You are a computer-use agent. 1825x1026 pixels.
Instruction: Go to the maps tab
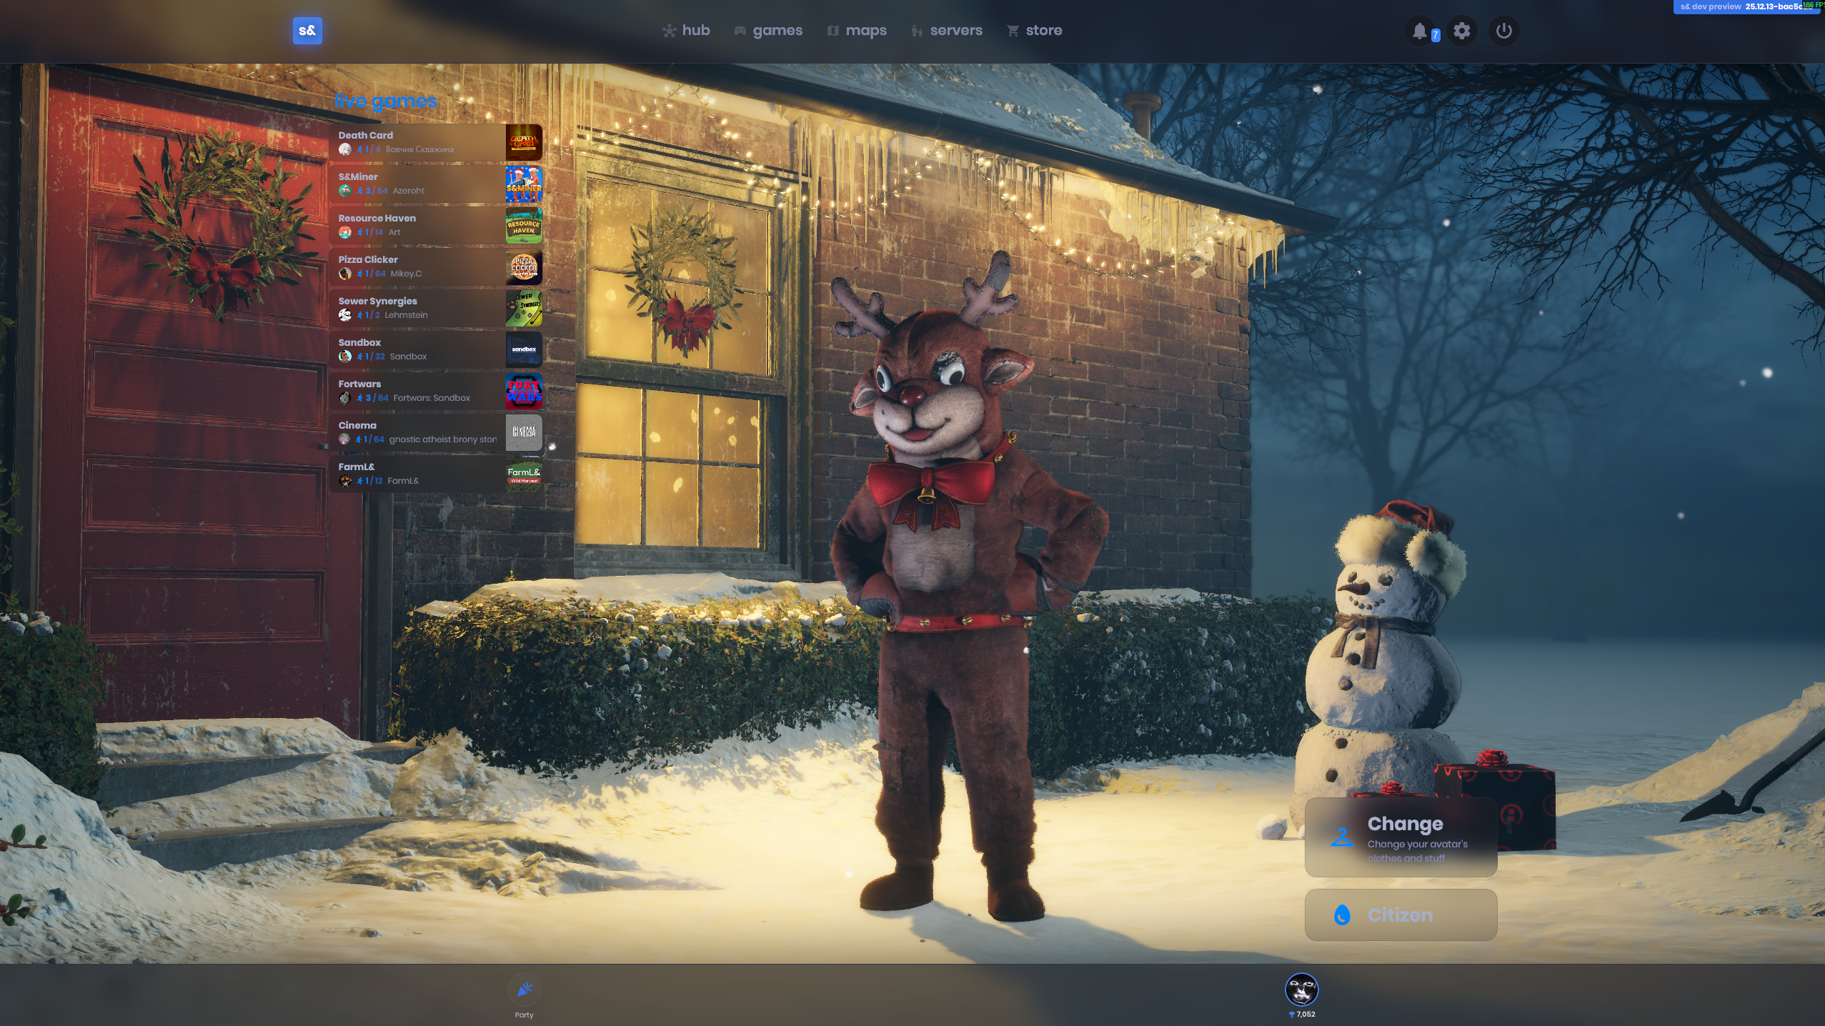click(857, 31)
